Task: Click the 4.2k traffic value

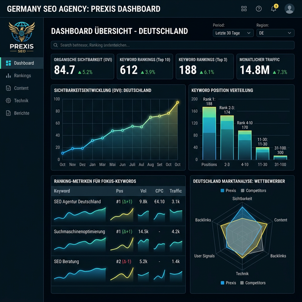Action: (x=176, y=232)
